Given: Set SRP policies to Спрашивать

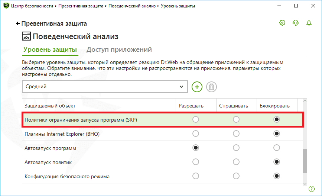Looking at the screenshot, I should [236, 119].
